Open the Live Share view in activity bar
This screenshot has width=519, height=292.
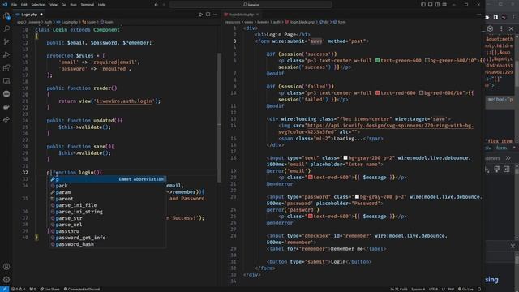6,120
